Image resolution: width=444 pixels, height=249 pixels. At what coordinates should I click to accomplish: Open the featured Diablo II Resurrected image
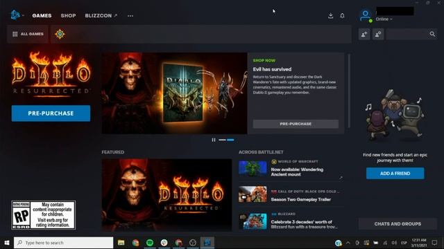[x=166, y=195]
